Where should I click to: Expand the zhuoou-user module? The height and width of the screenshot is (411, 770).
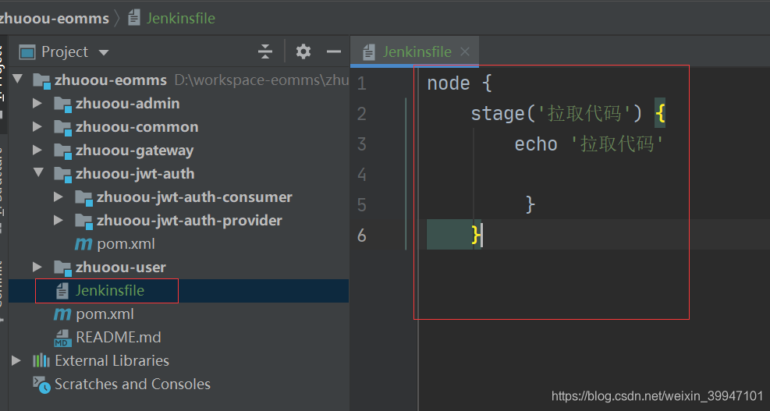(37, 268)
